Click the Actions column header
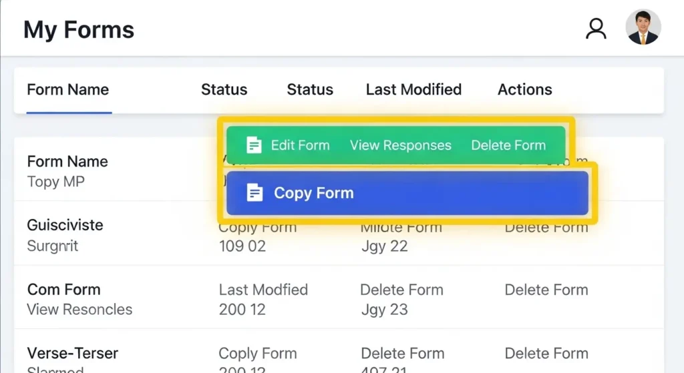Screen dimensions: 684x373 pyautogui.click(x=524, y=89)
